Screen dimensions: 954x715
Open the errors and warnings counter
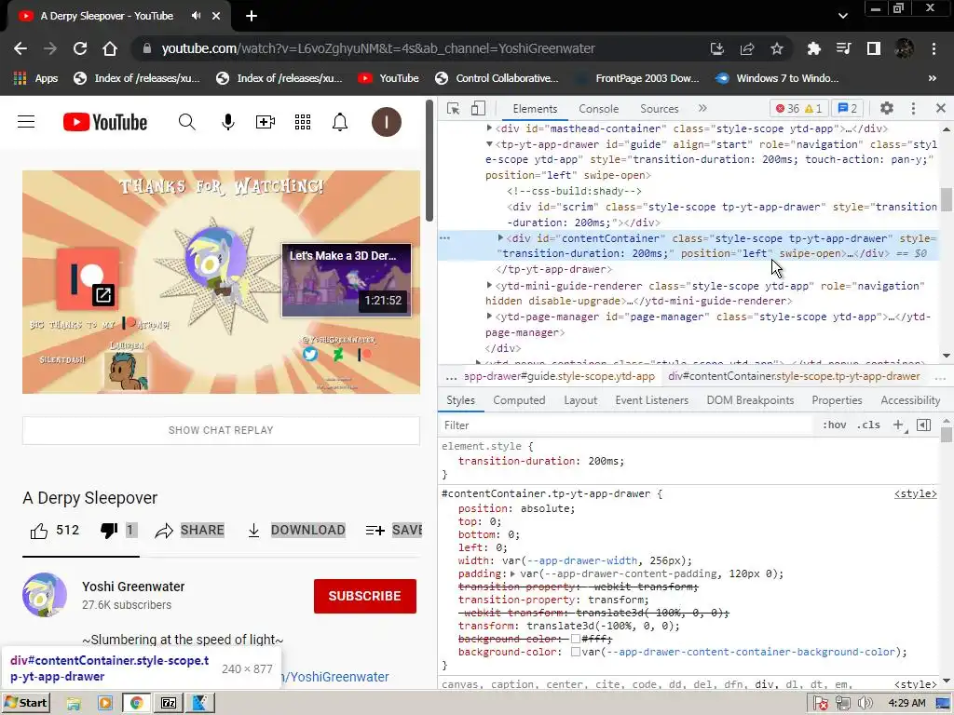(798, 109)
